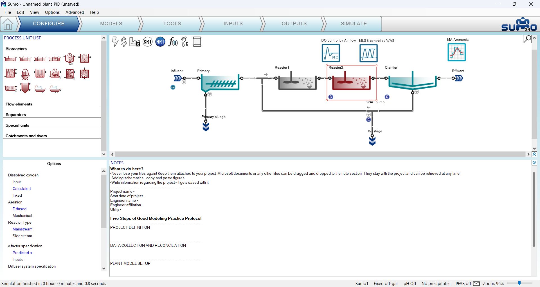Screen dimensions: 540x287
Task: Open the cost dollar sign tool
Action: [x=124, y=42]
